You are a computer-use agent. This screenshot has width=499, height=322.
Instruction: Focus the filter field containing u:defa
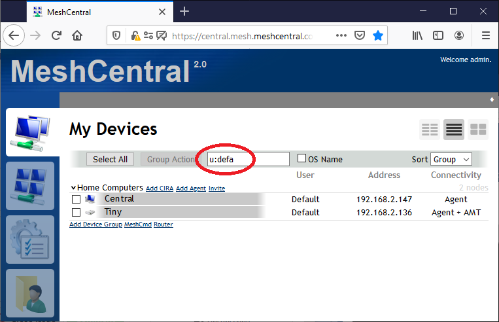249,159
